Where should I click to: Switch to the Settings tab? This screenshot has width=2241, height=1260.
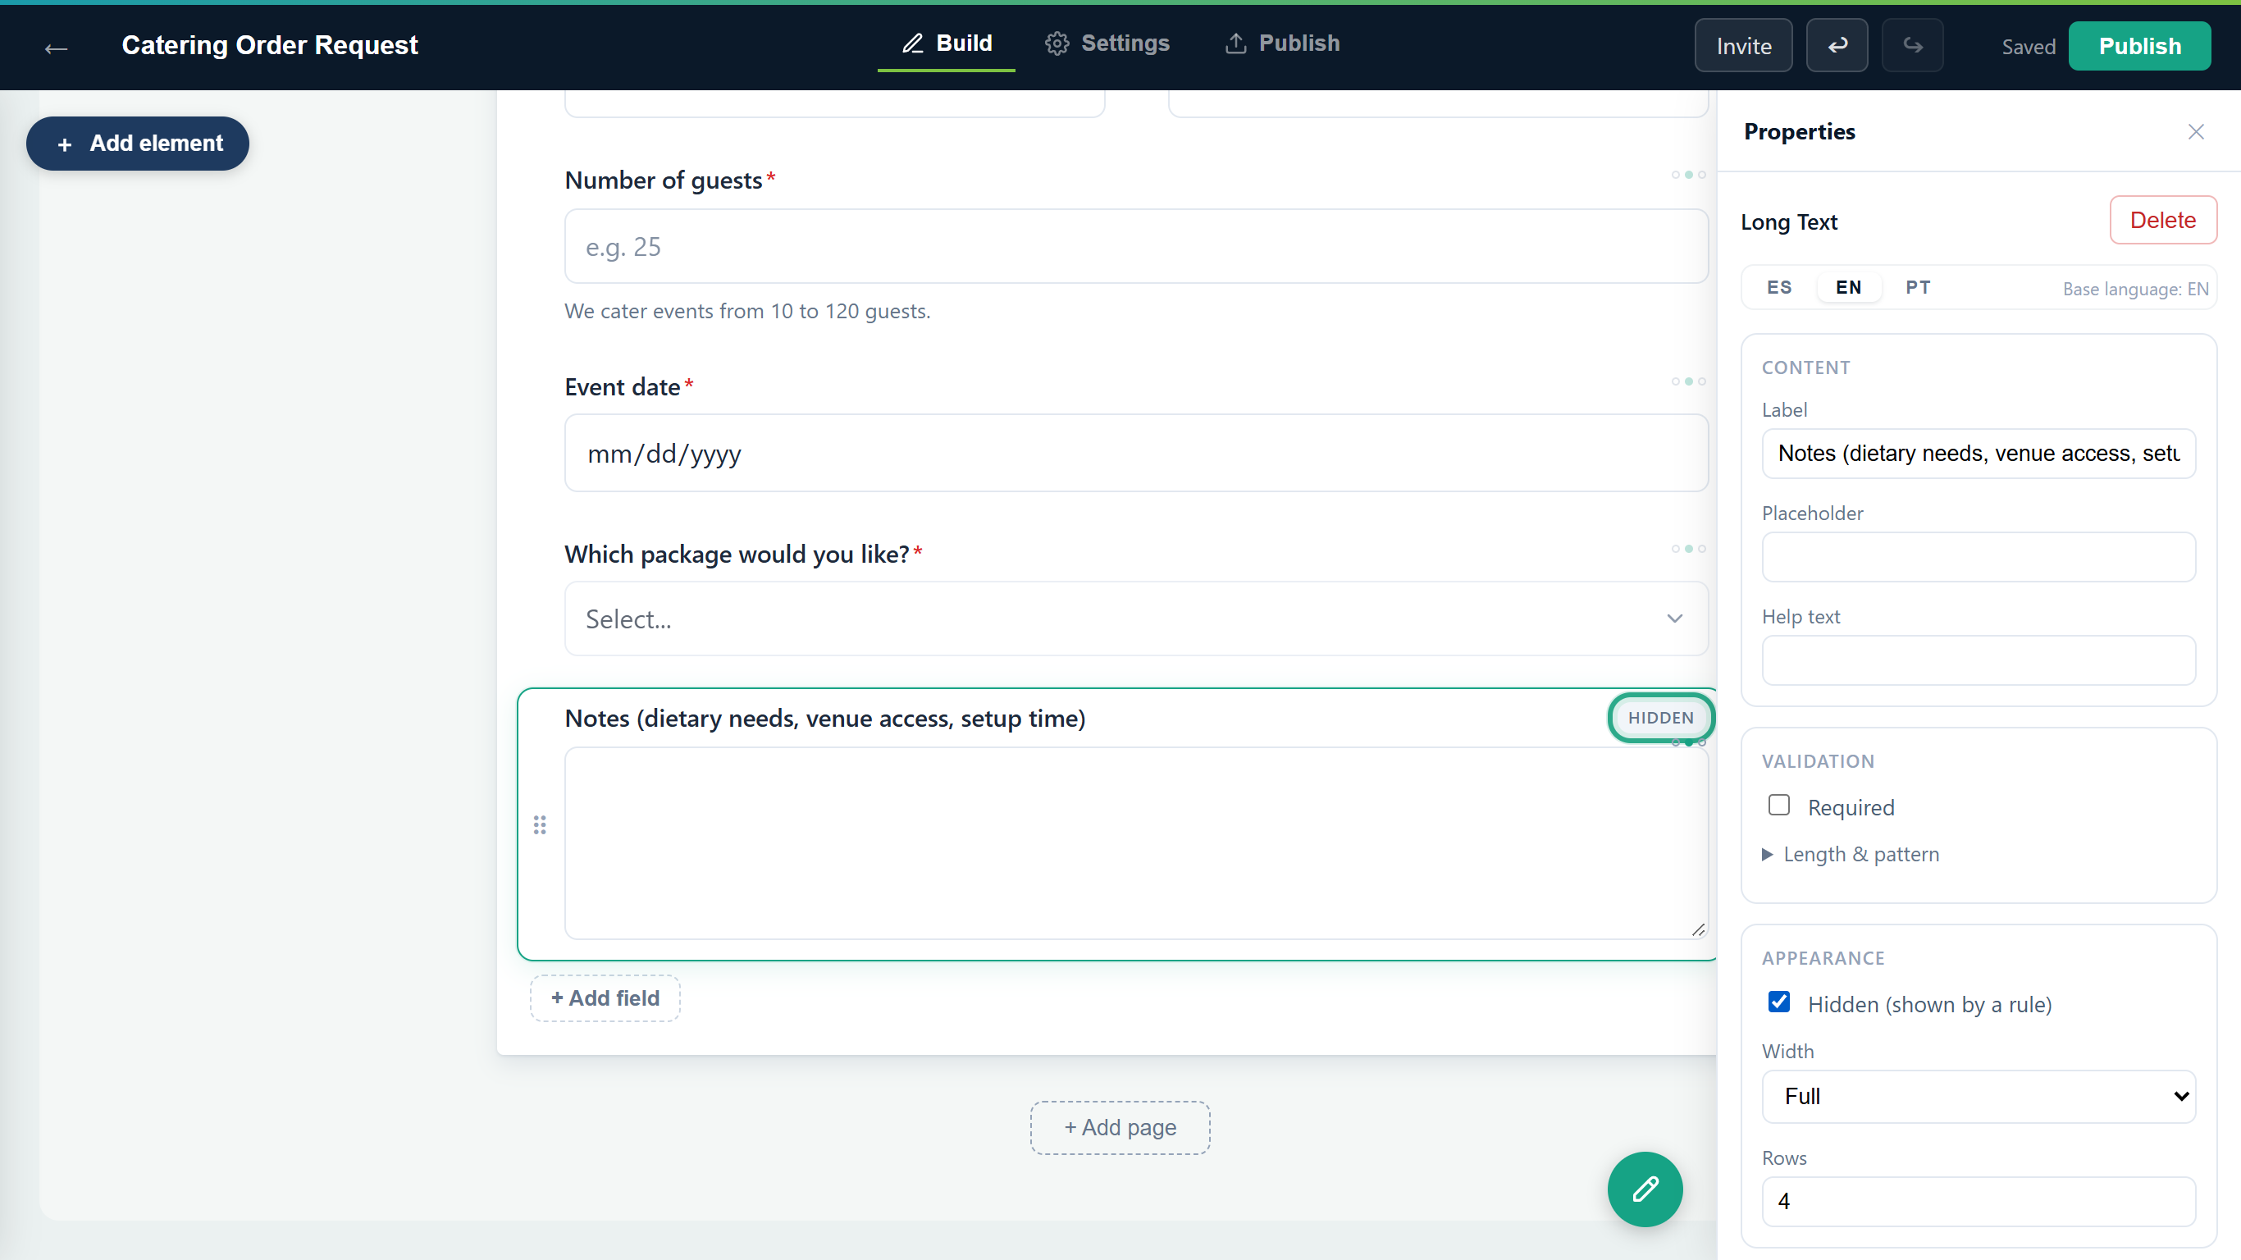click(1107, 43)
